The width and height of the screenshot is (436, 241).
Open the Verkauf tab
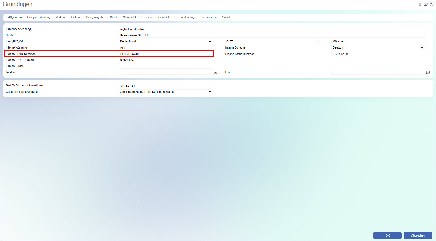pos(61,17)
